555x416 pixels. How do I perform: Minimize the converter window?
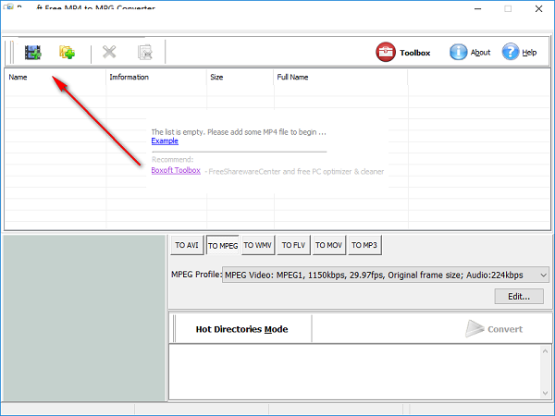(478, 9)
